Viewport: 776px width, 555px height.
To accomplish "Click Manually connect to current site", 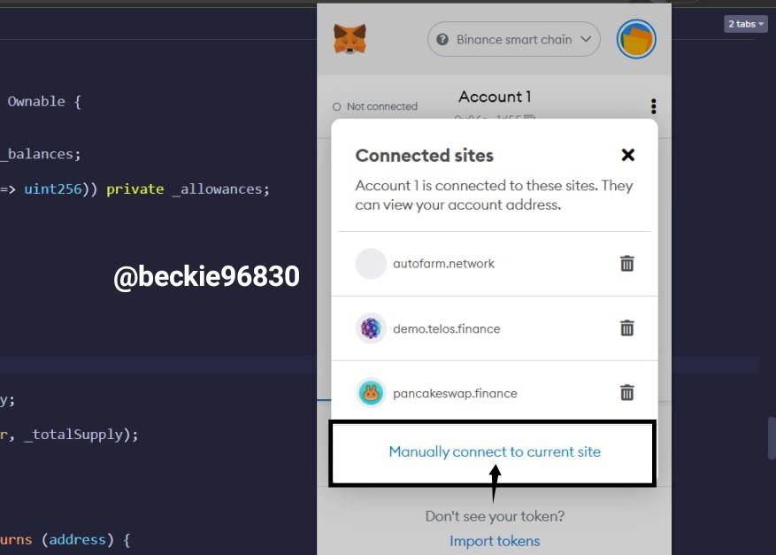I will pos(495,451).
